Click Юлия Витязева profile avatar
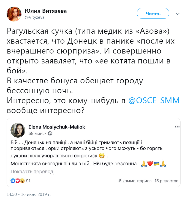The image size is (188, 200). 13,14
